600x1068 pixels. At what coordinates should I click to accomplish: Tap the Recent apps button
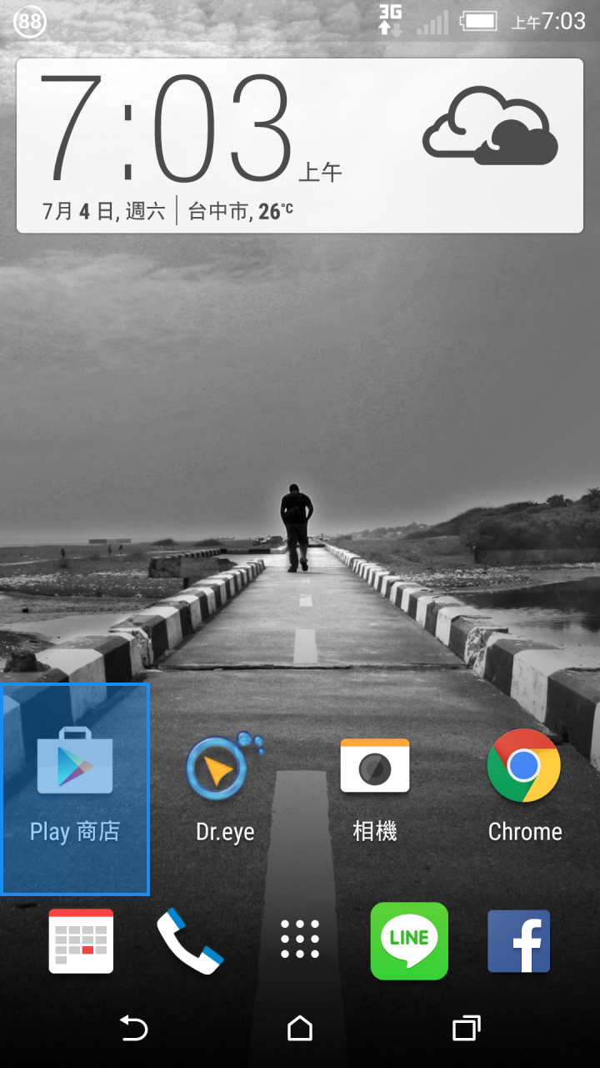pyautogui.click(x=467, y=1028)
